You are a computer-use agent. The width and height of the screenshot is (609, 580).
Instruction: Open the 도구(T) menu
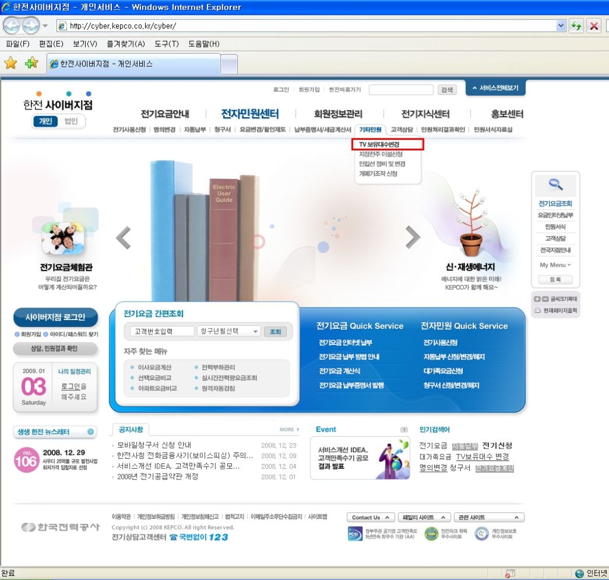167,44
